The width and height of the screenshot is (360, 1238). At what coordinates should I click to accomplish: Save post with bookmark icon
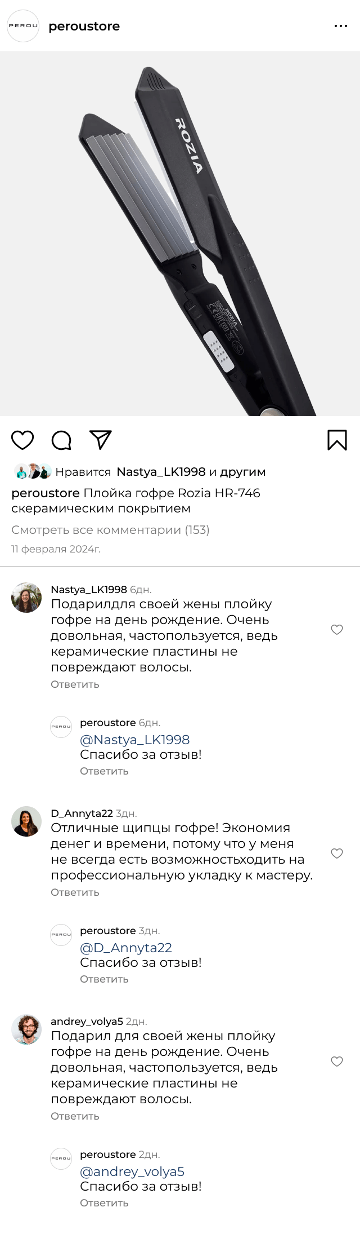[337, 440]
